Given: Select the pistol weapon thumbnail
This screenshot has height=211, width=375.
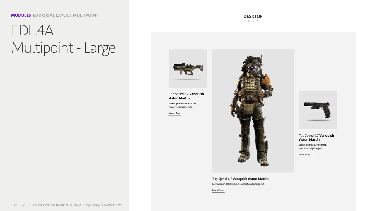Looking at the screenshot, I should click(318, 110).
